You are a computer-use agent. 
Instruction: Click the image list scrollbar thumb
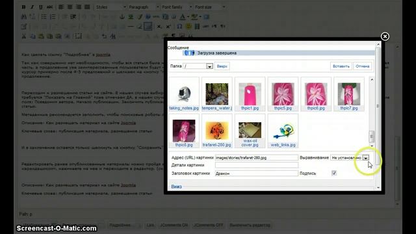coord(372,136)
